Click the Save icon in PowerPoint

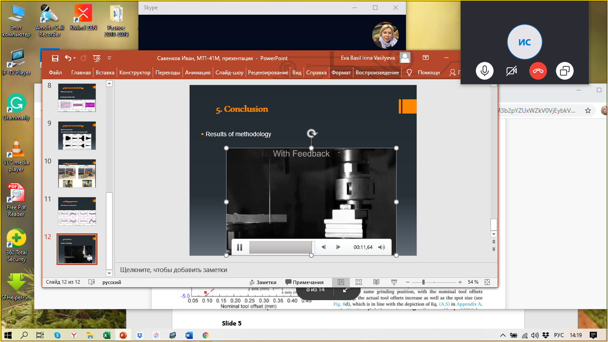(55, 58)
